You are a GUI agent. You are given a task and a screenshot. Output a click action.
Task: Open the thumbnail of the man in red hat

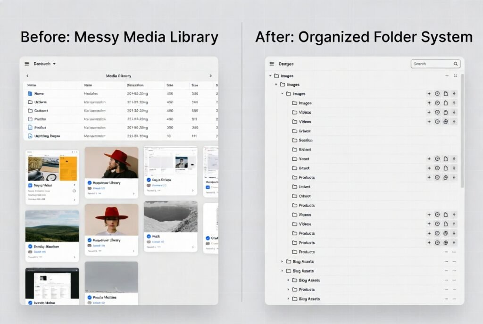111,162
